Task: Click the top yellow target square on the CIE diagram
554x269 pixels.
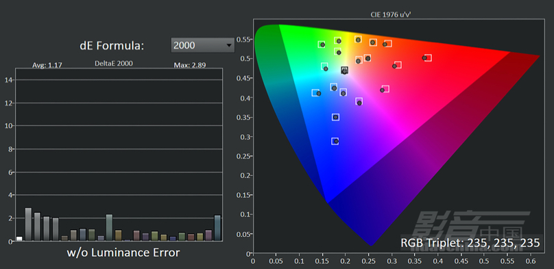Action: tap(358, 39)
